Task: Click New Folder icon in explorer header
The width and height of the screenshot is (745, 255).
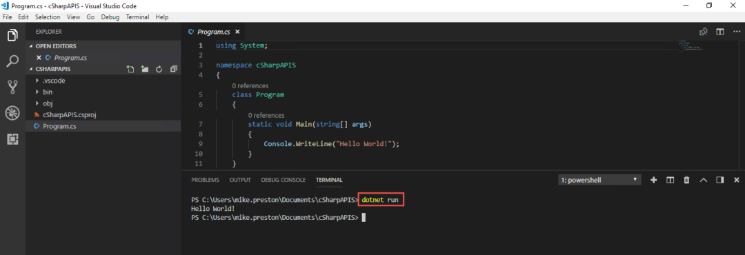Action: point(145,69)
